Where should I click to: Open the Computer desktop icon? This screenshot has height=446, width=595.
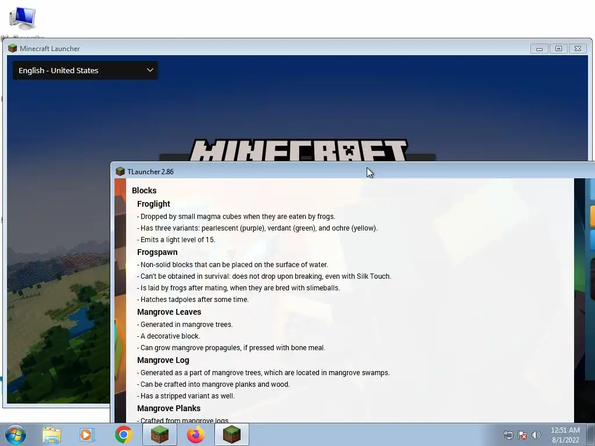click(x=23, y=19)
